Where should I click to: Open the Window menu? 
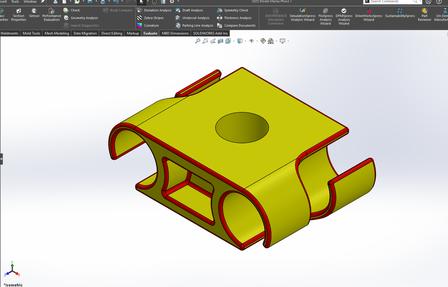tap(30, 1)
